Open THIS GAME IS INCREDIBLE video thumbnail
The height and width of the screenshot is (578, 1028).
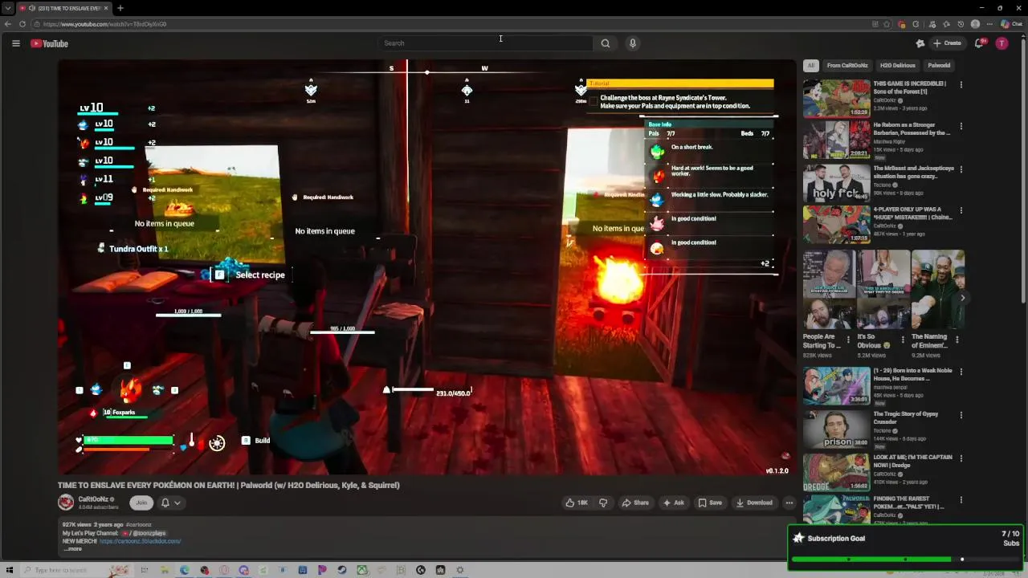pos(836,98)
